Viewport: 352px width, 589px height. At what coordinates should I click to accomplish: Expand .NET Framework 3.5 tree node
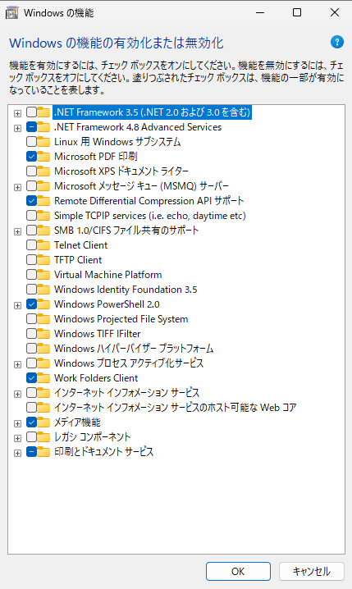18,113
